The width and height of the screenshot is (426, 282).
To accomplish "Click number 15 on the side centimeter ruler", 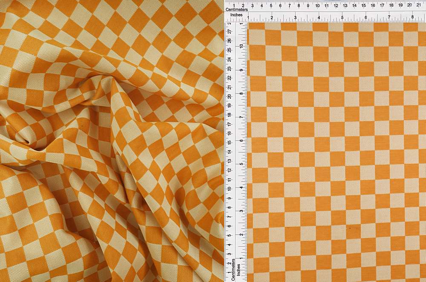I will (x=230, y=142).
